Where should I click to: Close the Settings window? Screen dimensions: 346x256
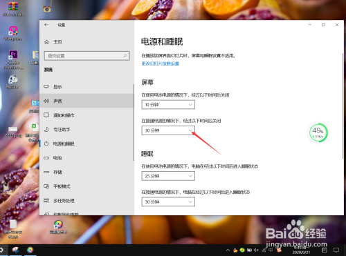tap(337, 25)
